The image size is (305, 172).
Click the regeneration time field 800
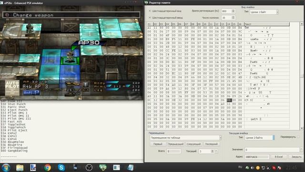click(x=226, y=11)
